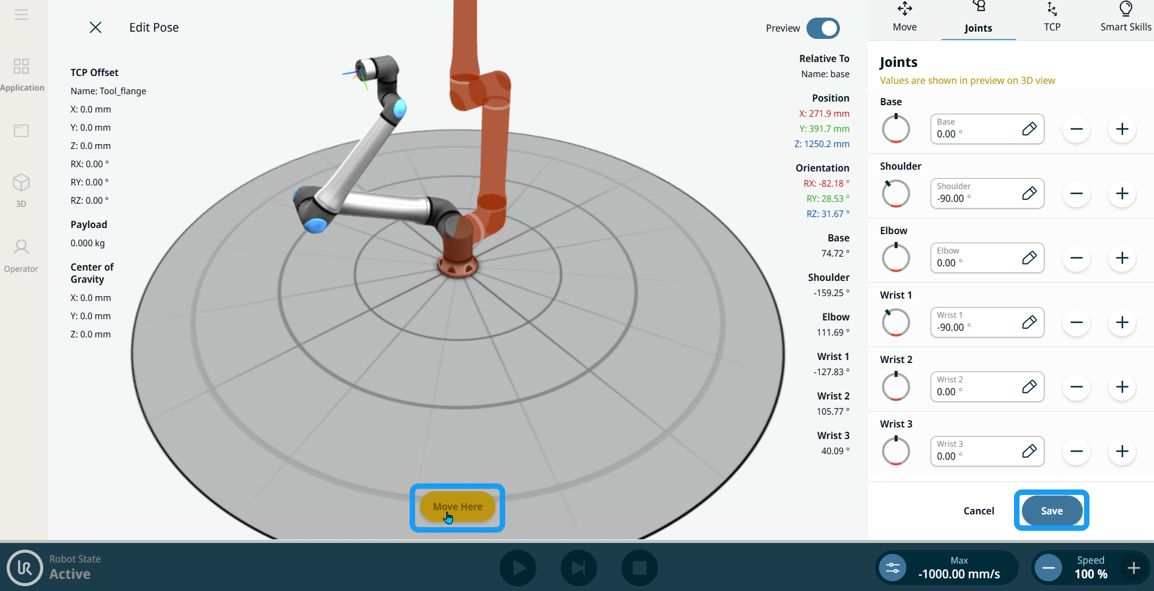This screenshot has width=1154, height=591.
Task: Open the Application sidebar section
Action: [22, 74]
